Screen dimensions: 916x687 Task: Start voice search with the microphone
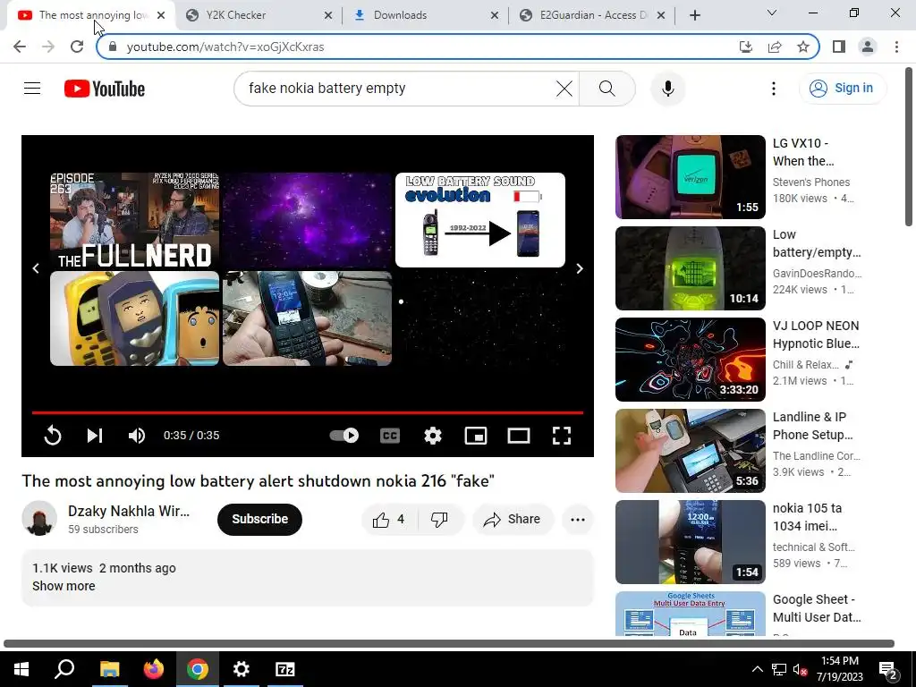click(x=667, y=89)
